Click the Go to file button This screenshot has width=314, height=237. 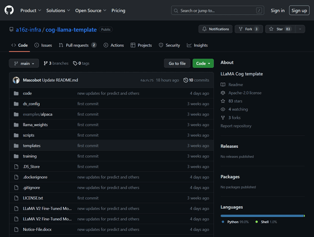click(177, 63)
